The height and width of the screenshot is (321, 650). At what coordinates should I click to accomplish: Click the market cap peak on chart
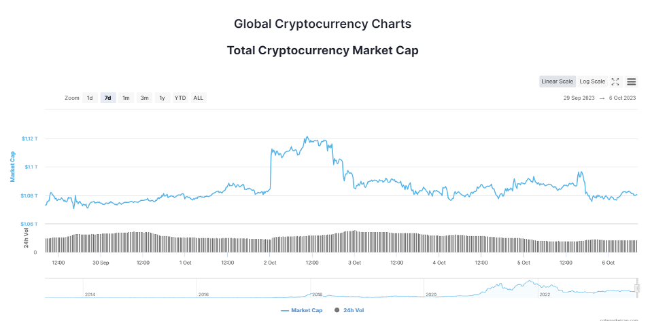click(x=307, y=137)
